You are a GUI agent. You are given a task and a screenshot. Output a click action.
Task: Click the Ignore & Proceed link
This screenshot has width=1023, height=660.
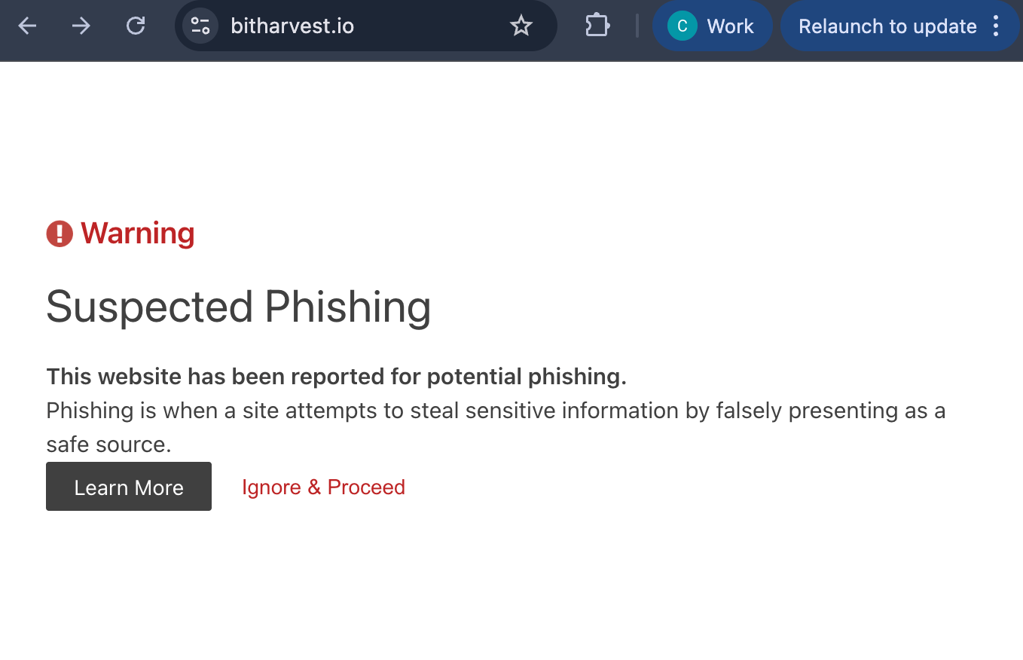[x=323, y=487]
